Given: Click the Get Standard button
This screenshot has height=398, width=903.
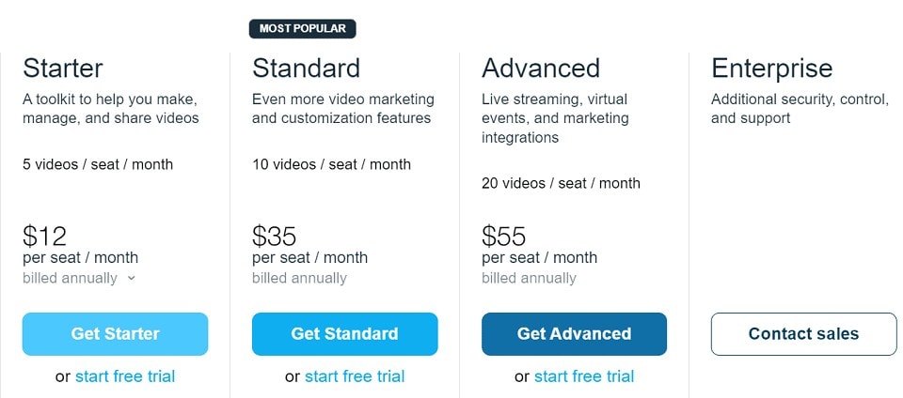Looking at the screenshot, I should [344, 333].
